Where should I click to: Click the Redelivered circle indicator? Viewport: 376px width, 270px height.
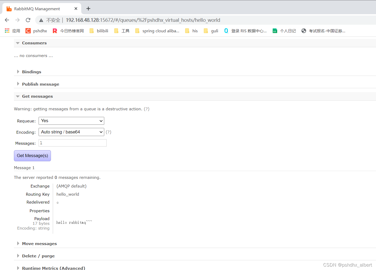[x=58, y=202]
